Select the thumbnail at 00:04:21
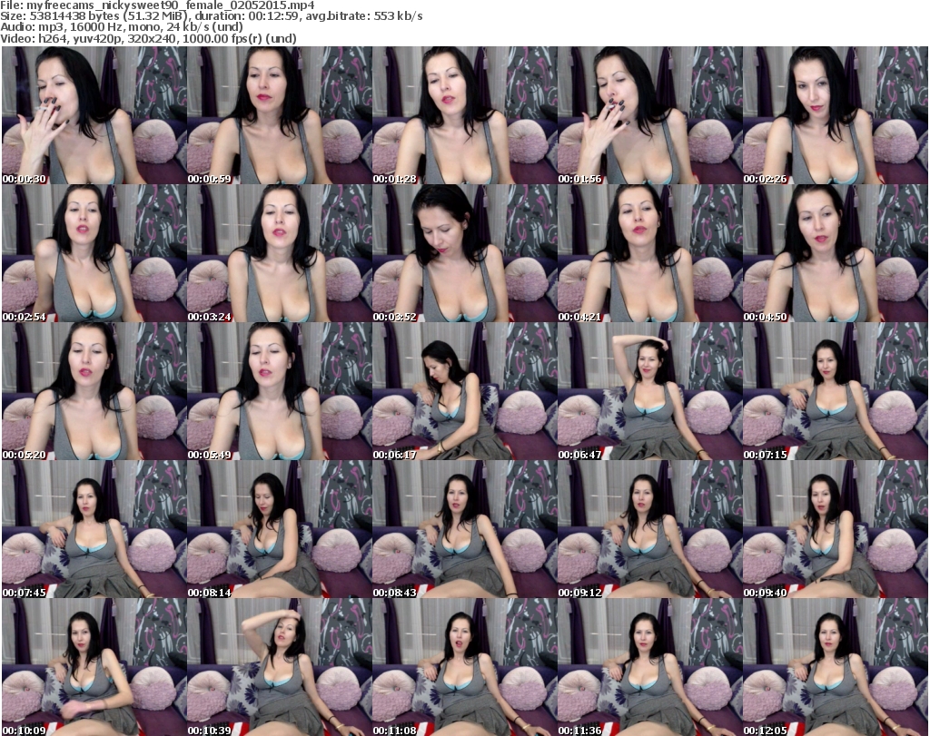The height and width of the screenshot is (736, 930). coord(649,253)
